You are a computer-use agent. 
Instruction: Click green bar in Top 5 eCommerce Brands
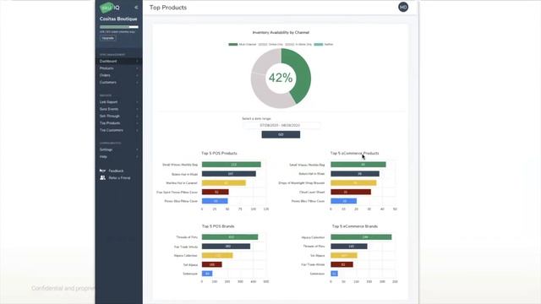click(361, 237)
